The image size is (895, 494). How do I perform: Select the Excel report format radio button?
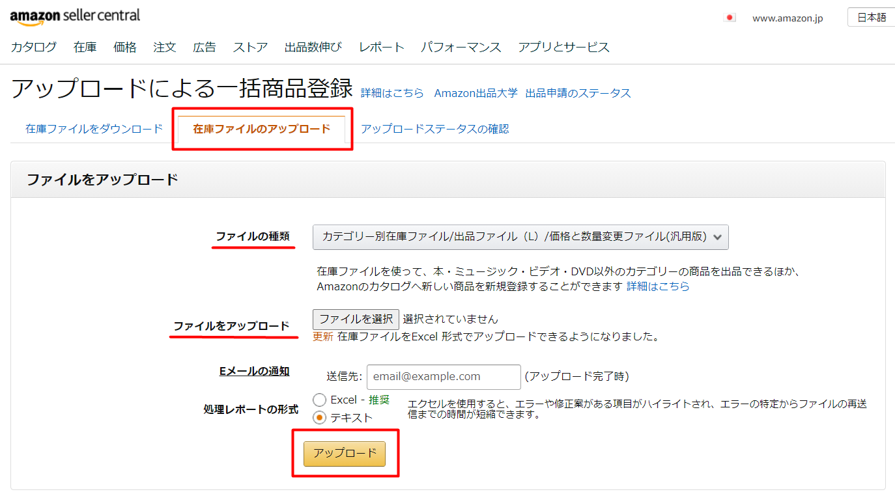(319, 400)
